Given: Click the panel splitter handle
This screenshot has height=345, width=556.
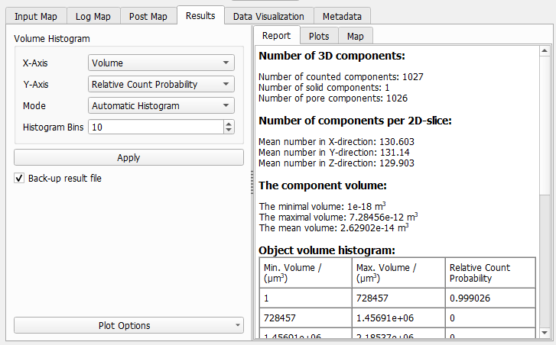Looking at the screenshot, I should pos(252,182).
